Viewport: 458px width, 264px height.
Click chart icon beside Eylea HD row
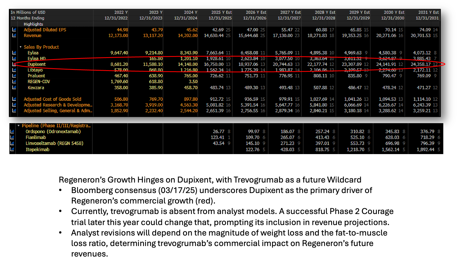14,59
